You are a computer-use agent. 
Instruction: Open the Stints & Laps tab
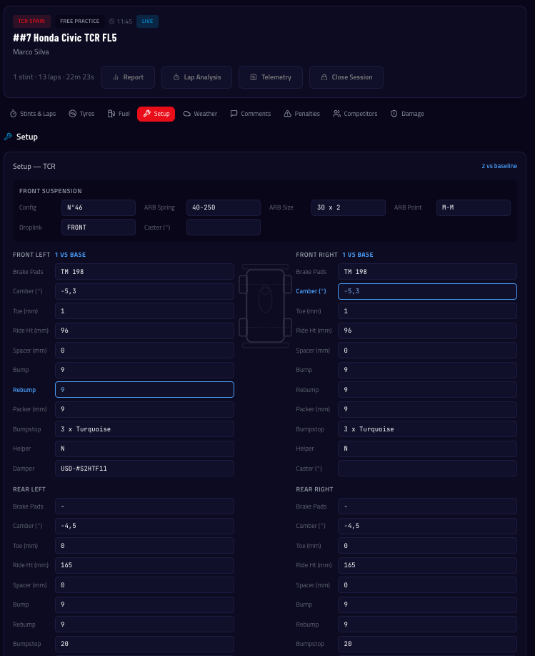point(33,114)
